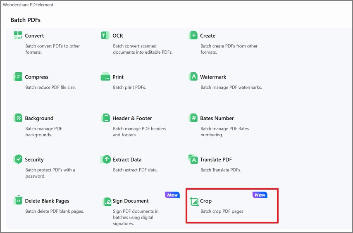
Task: Click 'Batch create PDFs from other formats.' text
Action: click(229, 49)
